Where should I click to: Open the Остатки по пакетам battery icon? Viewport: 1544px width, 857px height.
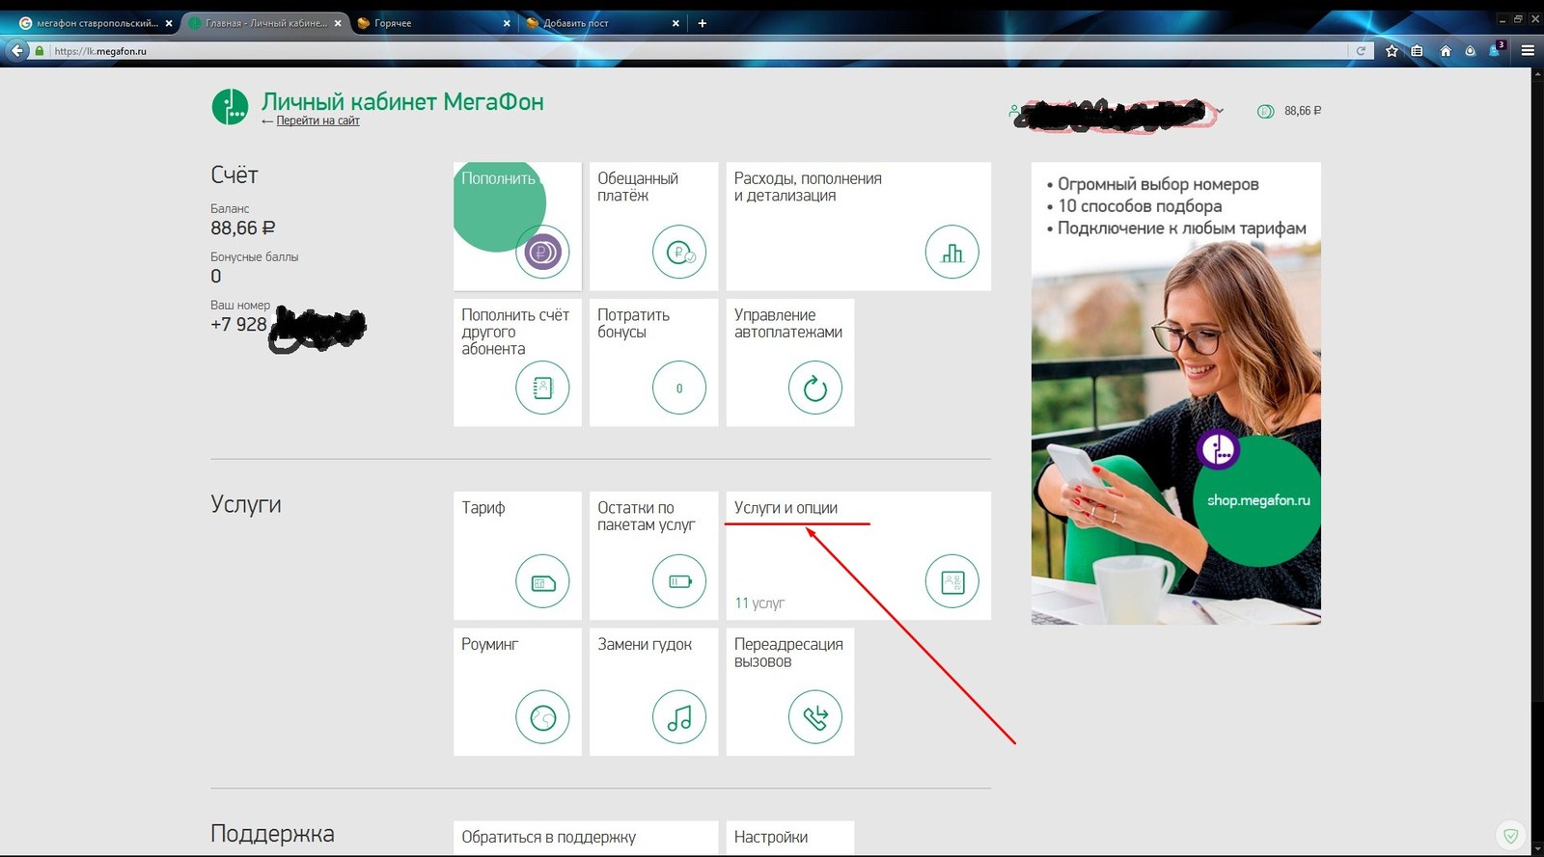coord(679,581)
